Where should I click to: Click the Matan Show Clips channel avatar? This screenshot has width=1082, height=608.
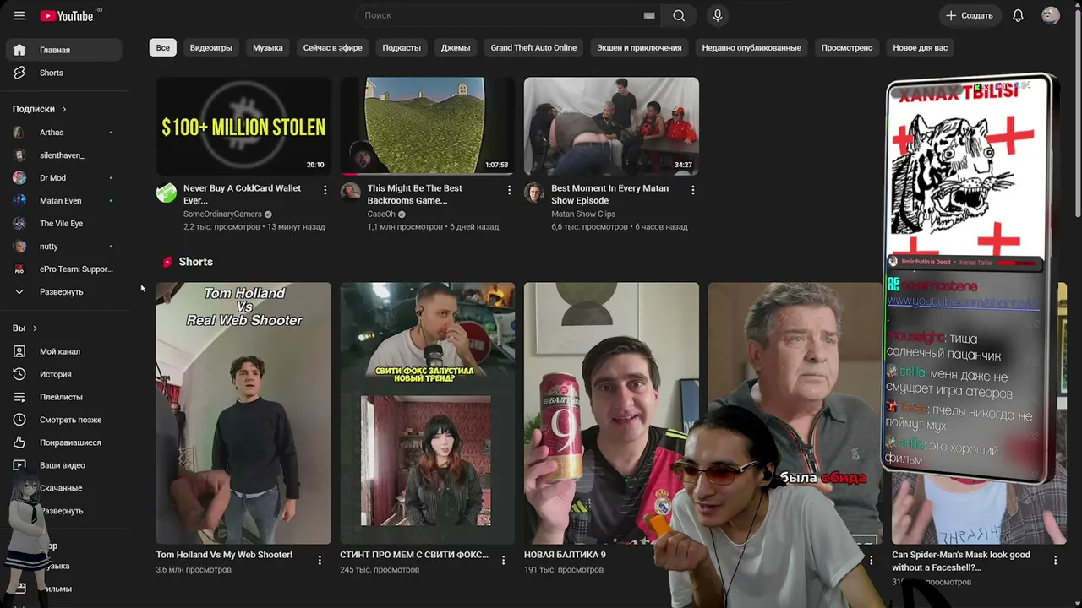click(x=534, y=193)
